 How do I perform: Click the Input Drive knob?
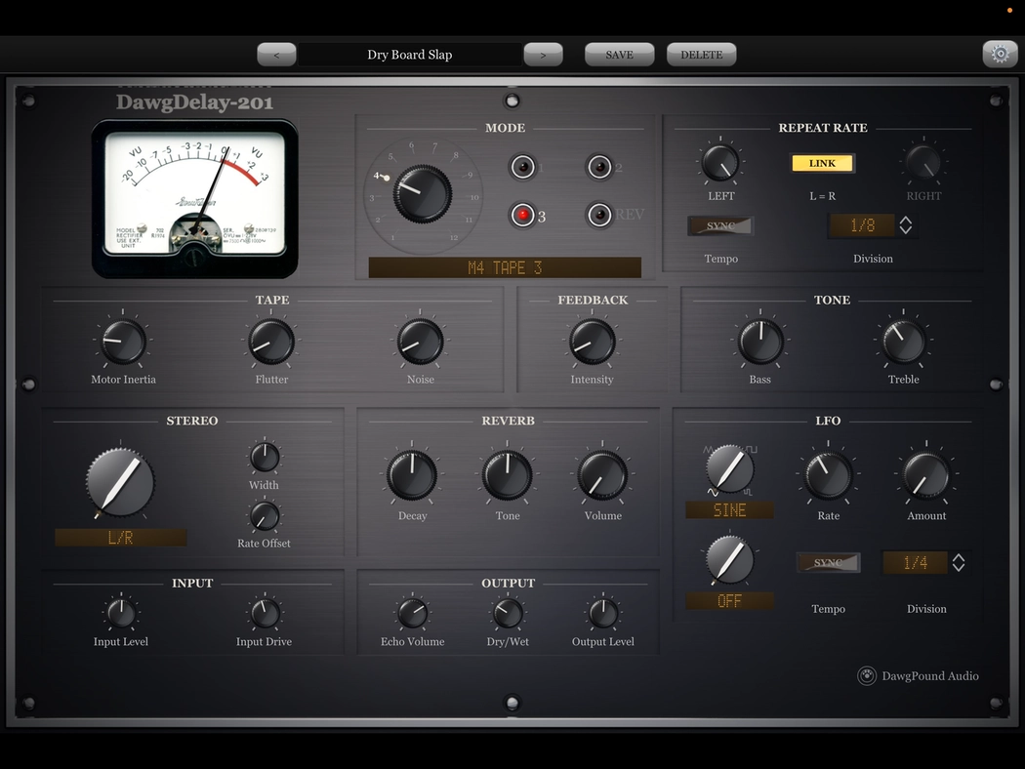(265, 613)
